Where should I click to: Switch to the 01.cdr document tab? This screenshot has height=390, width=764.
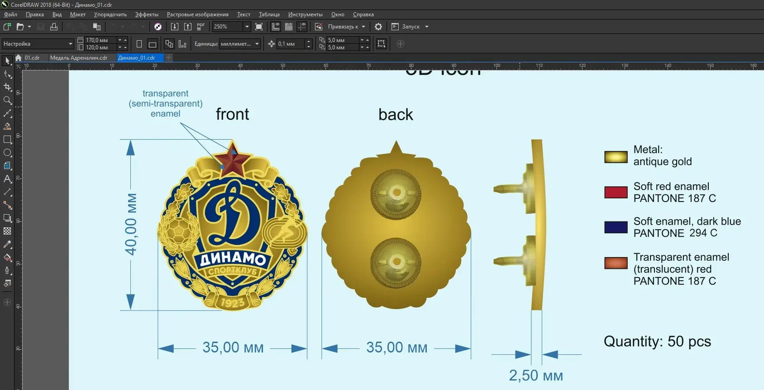pos(32,58)
